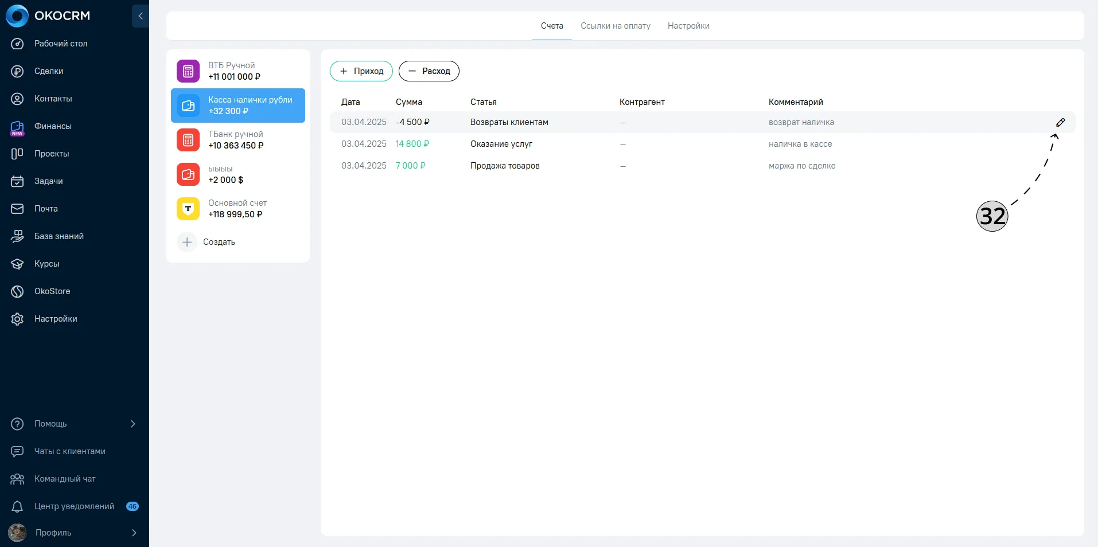1098x547 pixels.
Task: Click the возврат наличка comment
Action: click(801, 122)
